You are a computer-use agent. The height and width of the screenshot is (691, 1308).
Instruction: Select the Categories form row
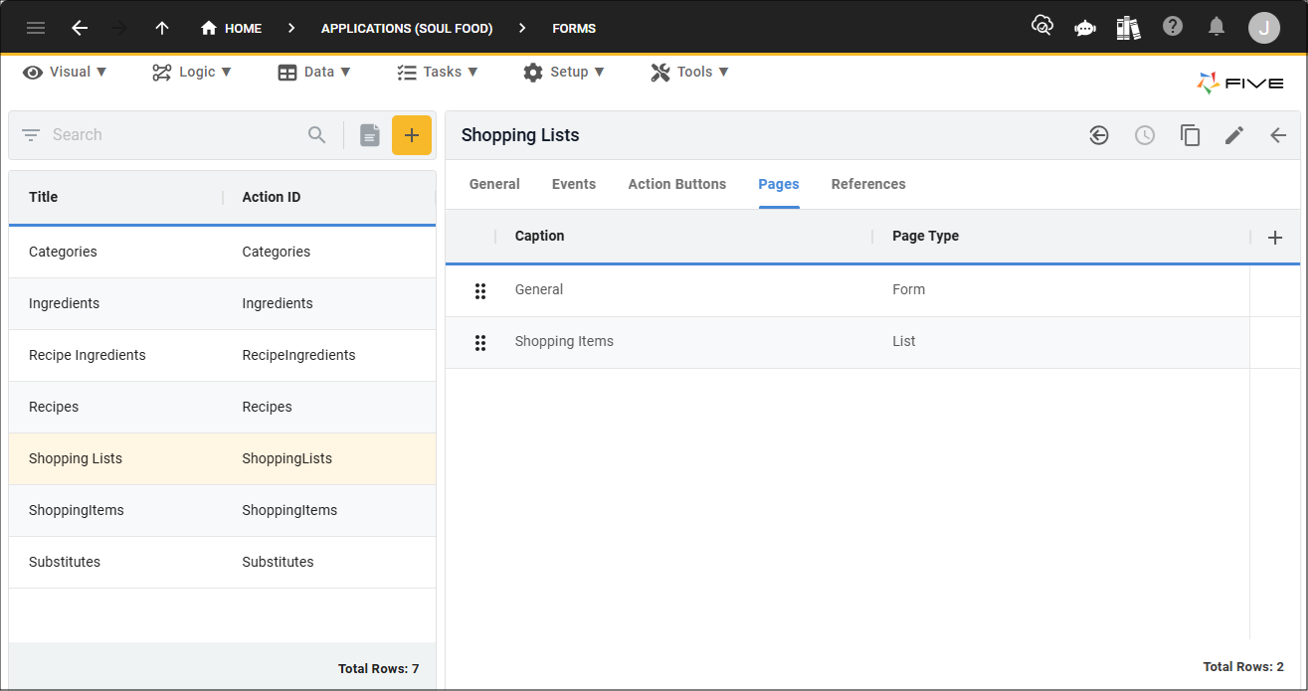point(222,253)
